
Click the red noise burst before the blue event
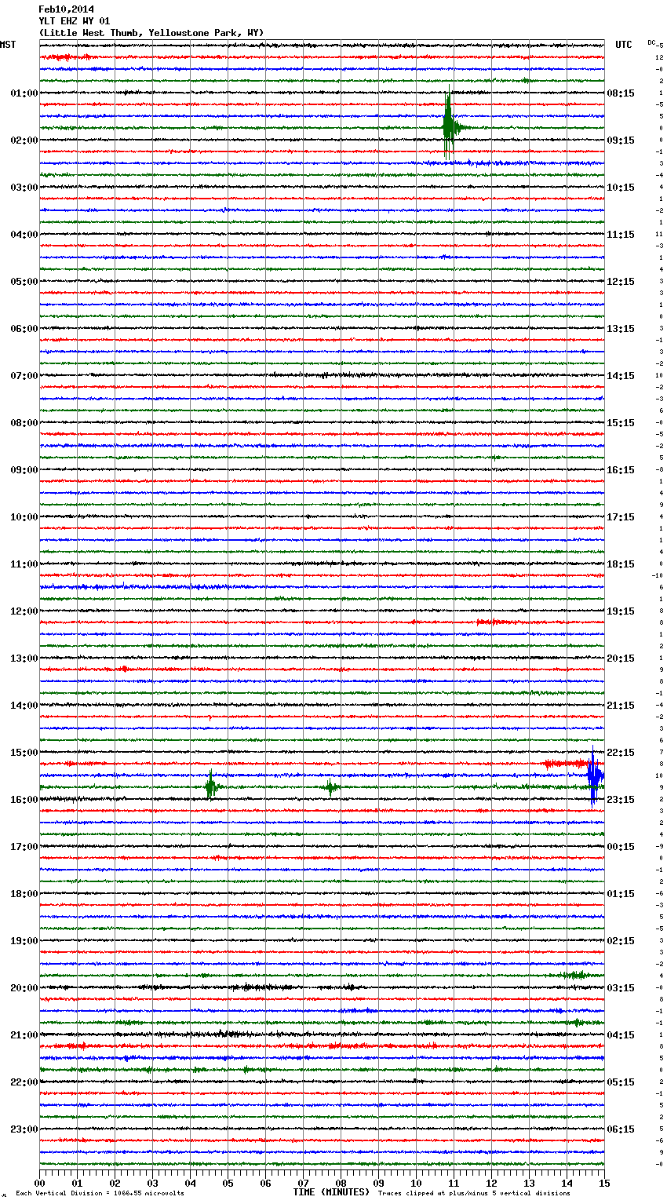pyautogui.click(x=565, y=763)
